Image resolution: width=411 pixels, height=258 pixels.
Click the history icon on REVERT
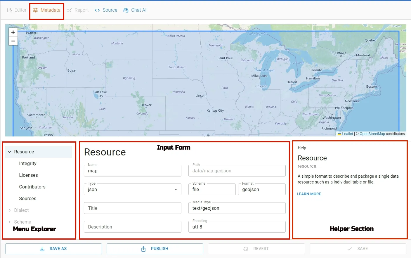point(245,249)
